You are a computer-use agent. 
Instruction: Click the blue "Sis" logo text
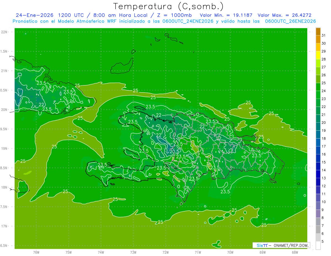(x=260, y=245)
